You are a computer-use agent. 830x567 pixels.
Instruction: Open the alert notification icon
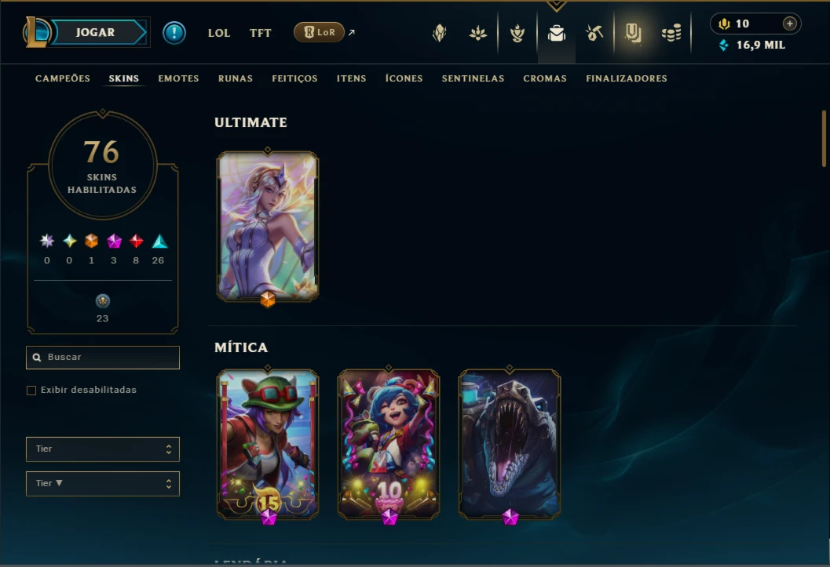pos(174,33)
